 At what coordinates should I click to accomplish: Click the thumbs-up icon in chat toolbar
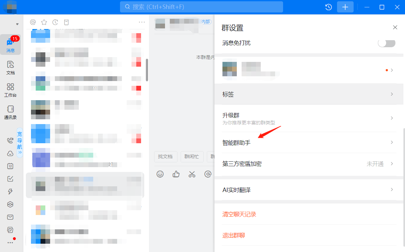tap(176, 174)
